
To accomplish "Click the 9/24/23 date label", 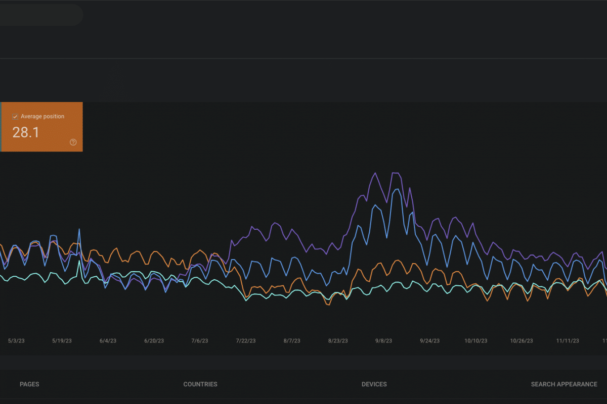I will [x=429, y=341].
